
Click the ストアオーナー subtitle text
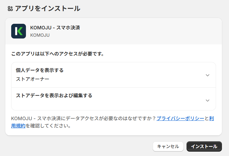(32, 79)
